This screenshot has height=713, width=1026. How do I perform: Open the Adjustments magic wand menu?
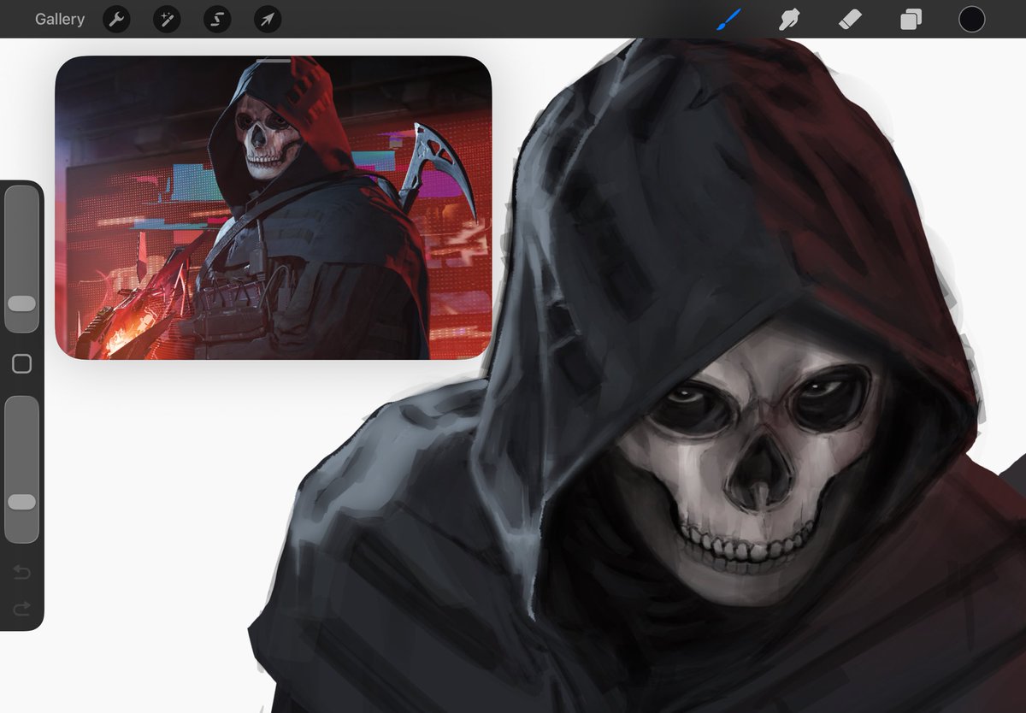pos(167,19)
